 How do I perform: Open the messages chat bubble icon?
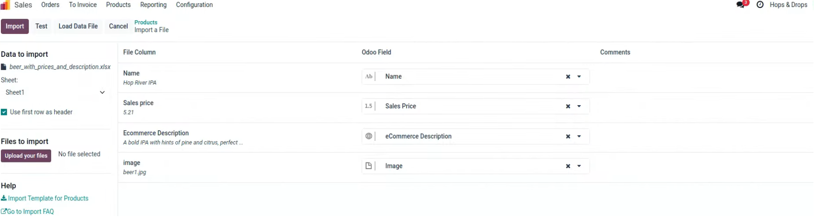click(741, 5)
